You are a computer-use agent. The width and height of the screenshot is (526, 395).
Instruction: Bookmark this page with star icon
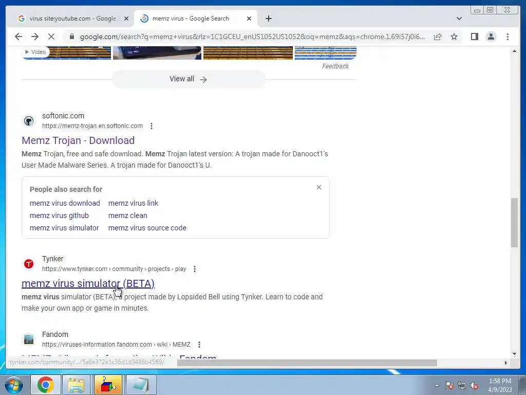(x=454, y=37)
